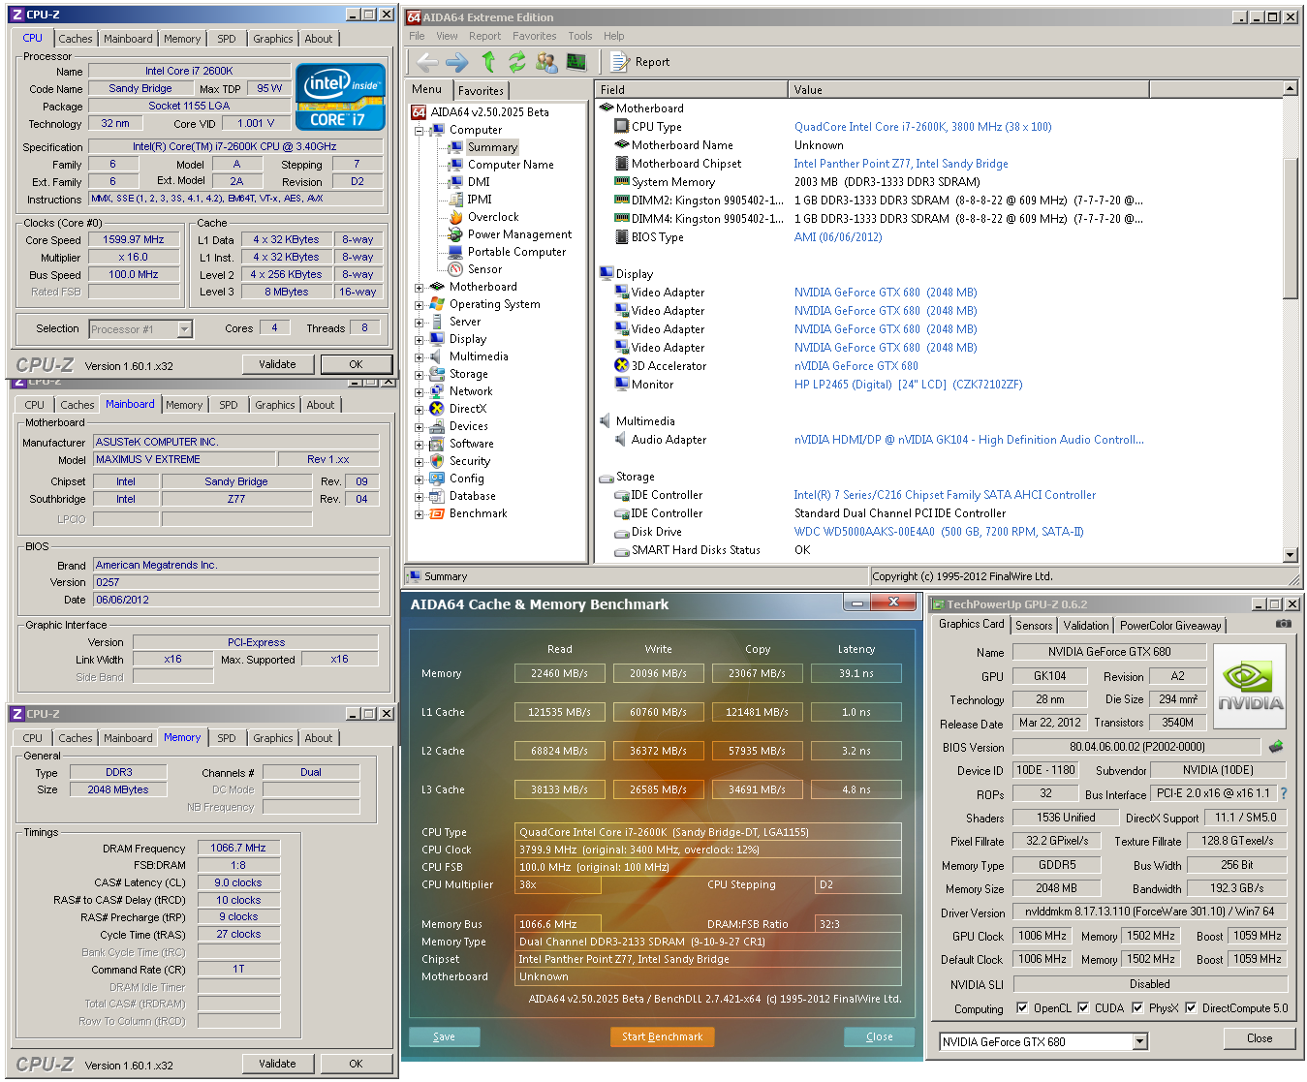Collapse the Computer node in the AIDA64 tree
Image resolution: width=1307 pixels, height=1082 pixels.
420,130
